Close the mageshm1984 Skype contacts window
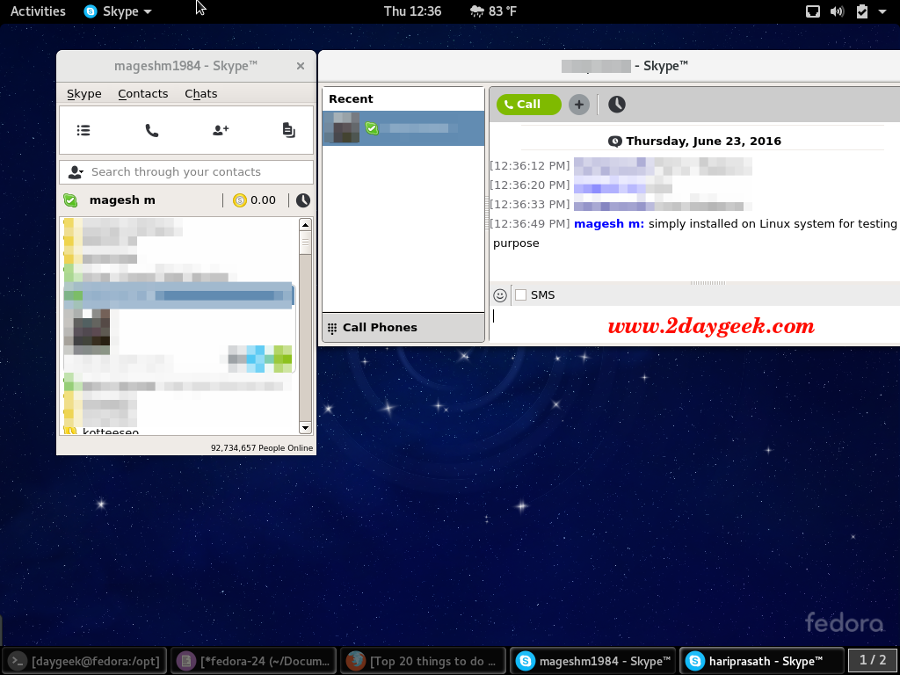 (301, 66)
